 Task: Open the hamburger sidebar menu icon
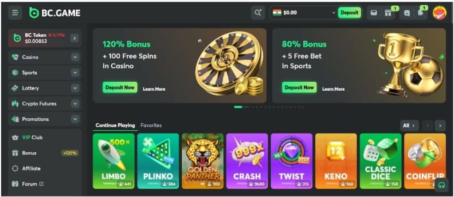[15, 13]
